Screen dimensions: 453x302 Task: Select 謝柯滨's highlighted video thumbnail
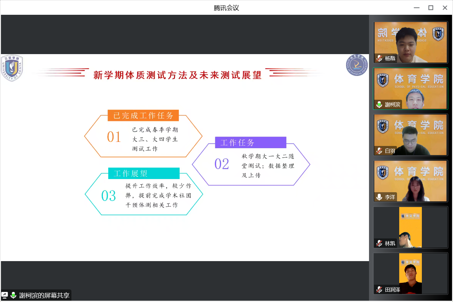pos(411,88)
